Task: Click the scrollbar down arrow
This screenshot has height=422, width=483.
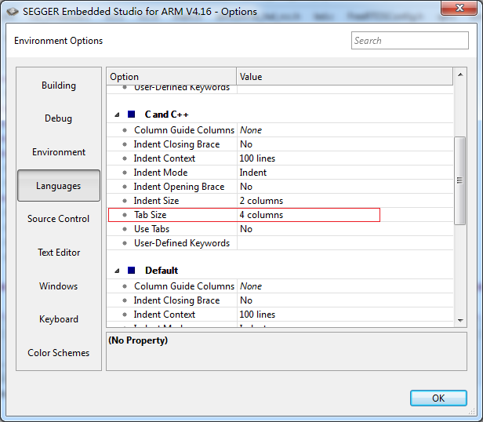Action: coord(460,321)
